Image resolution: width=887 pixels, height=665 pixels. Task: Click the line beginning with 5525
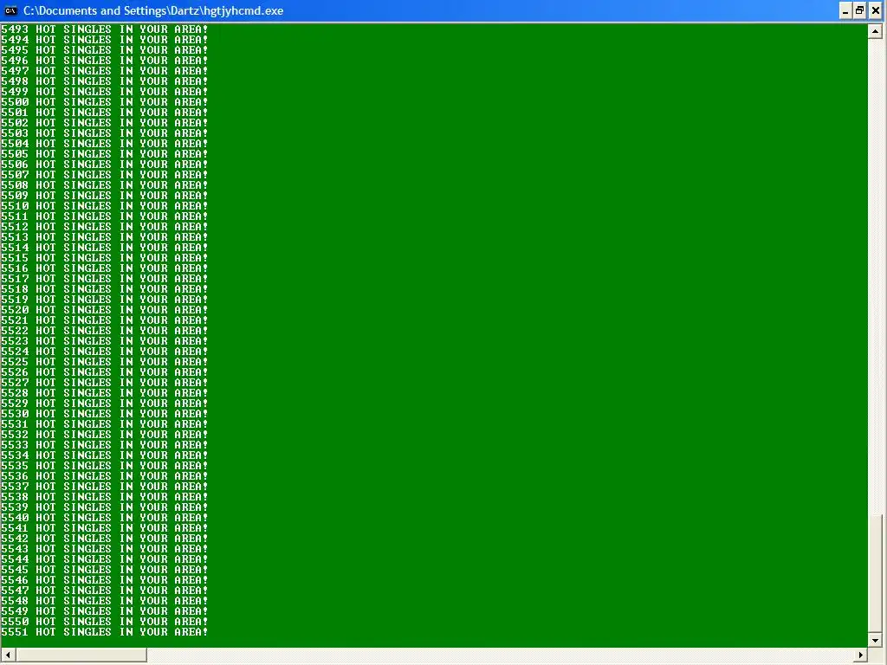click(x=104, y=362)
